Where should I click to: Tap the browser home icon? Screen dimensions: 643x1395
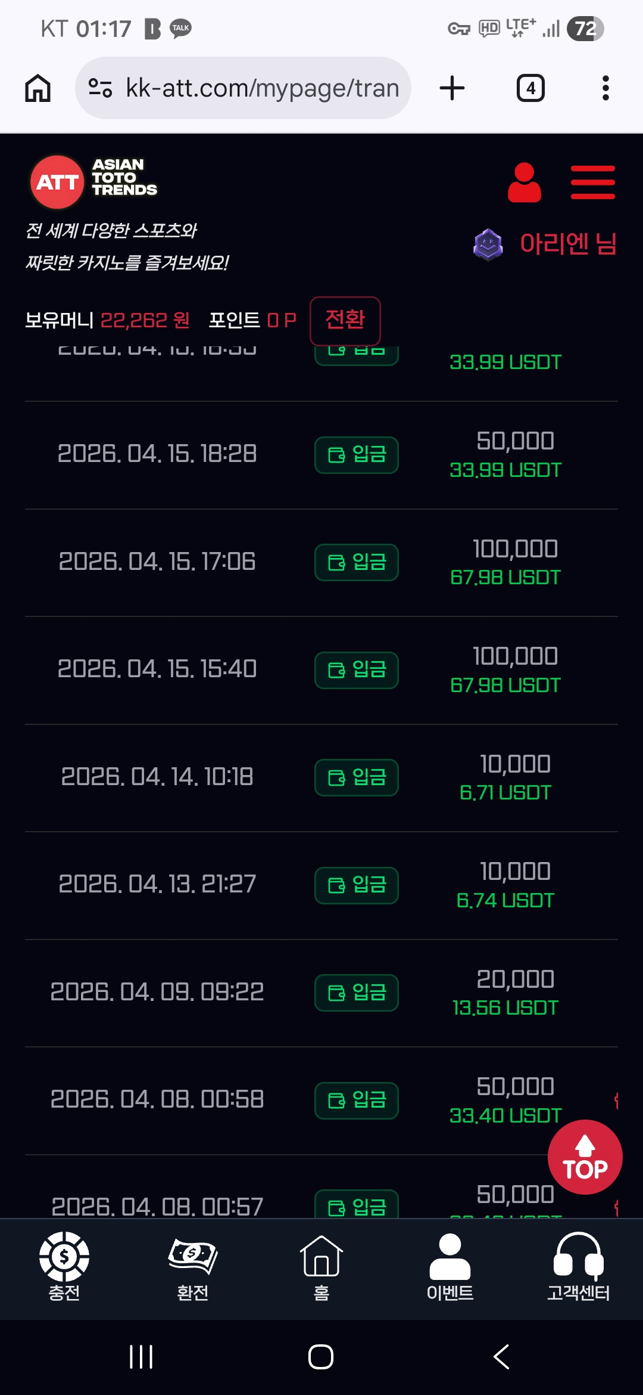coord(38,88)
